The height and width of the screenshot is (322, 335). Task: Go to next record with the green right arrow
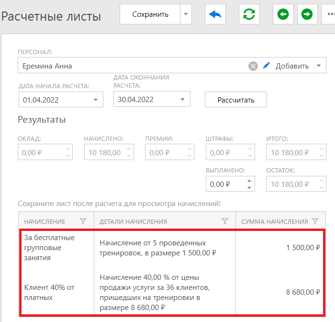[x=307, y=14]
